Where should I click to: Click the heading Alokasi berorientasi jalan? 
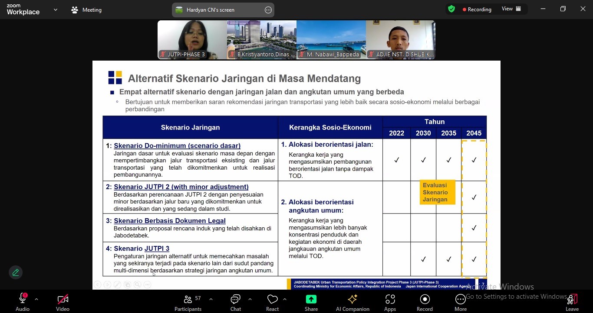[327, 145]
